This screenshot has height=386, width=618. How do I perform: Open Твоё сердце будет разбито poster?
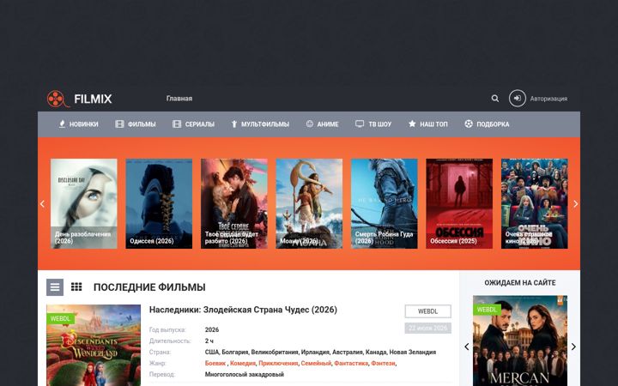[234, 203]
